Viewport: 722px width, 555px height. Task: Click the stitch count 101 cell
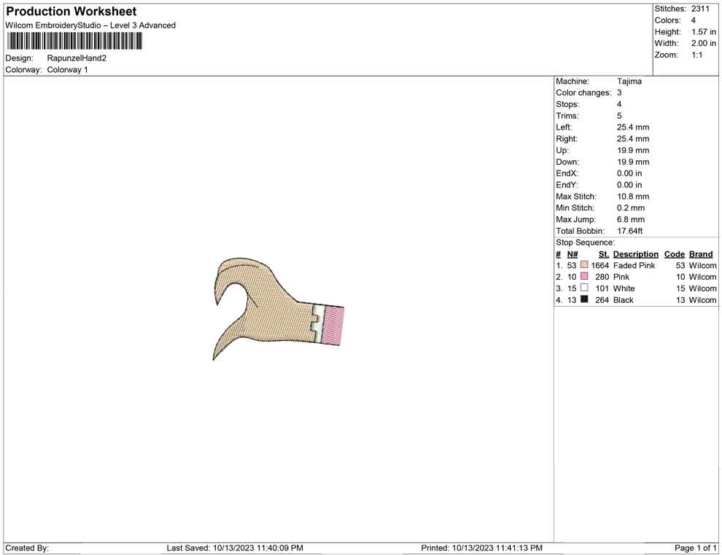[x=602, y=288]
